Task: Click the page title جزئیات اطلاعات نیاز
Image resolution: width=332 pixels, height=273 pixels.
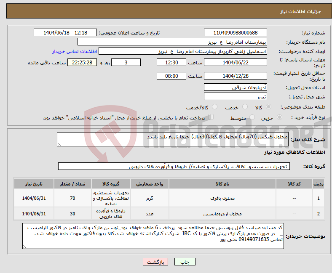Action: (x=301, y=11)
